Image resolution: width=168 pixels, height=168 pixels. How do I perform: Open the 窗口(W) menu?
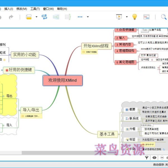[x=48, y=9]
